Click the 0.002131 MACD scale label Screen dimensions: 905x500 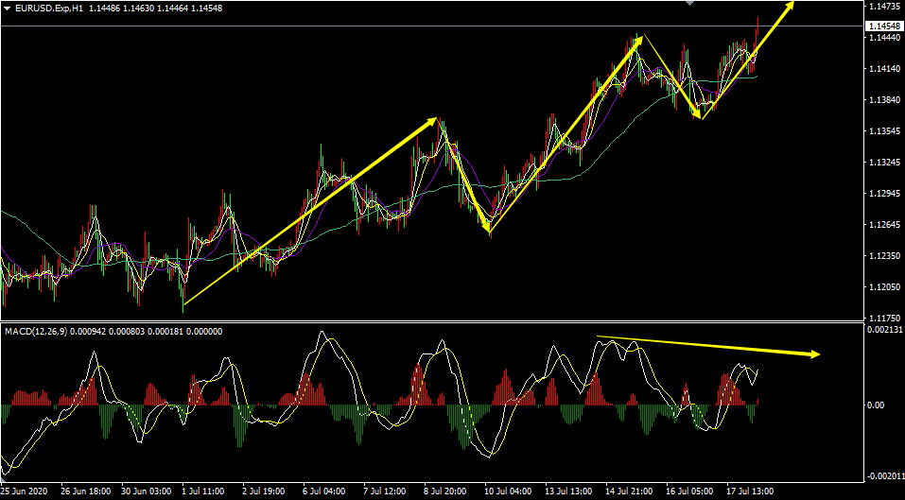pyautogui.click(x=886, y=329)
